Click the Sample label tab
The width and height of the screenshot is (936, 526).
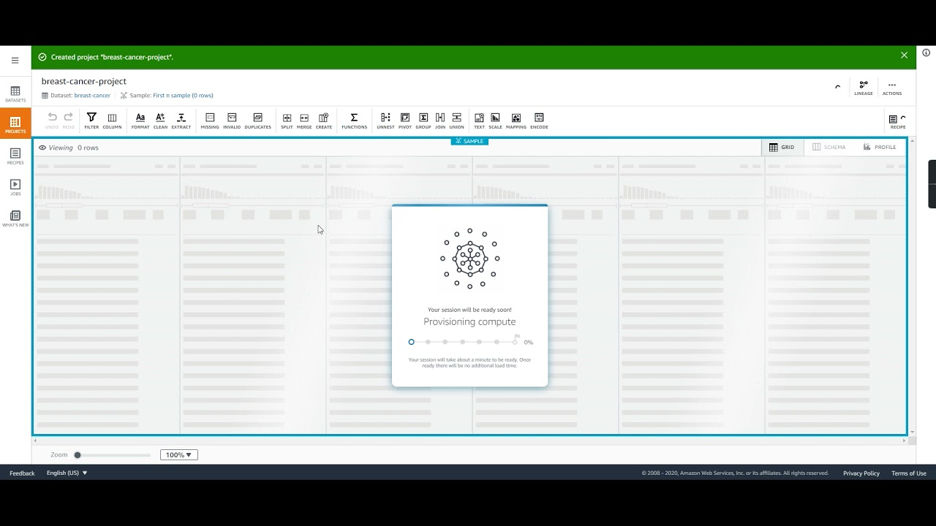(x=469, y=141)
